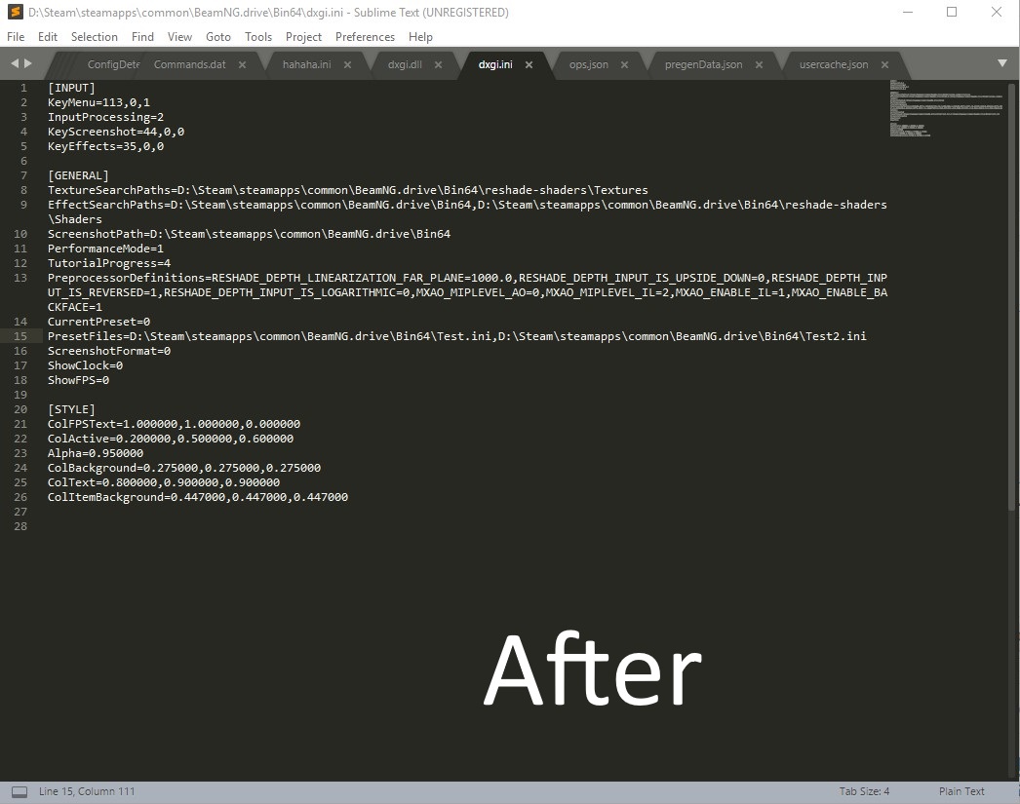Viewport: 1020px width, 804px height.
Task: Place cursor on InputProcessing=2 line
Action: [105, 117]
